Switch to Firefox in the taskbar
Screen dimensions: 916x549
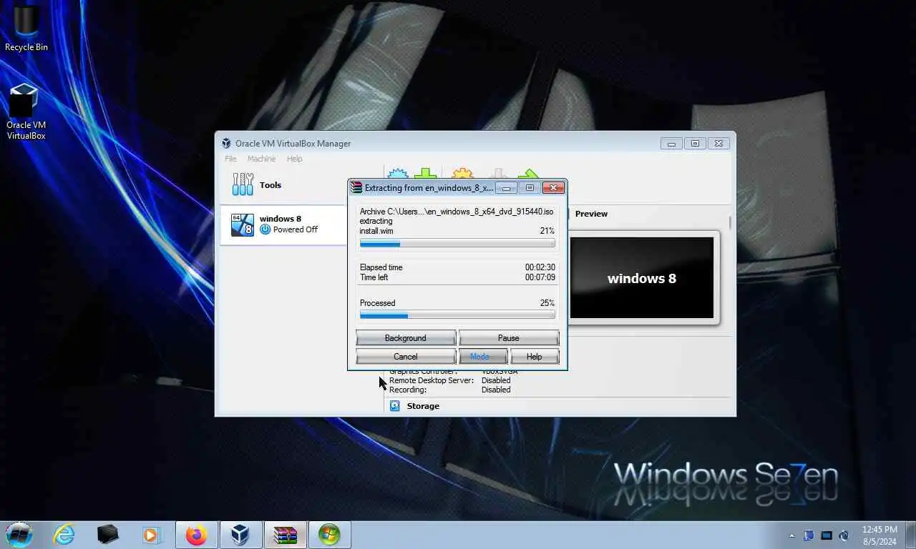196,535
